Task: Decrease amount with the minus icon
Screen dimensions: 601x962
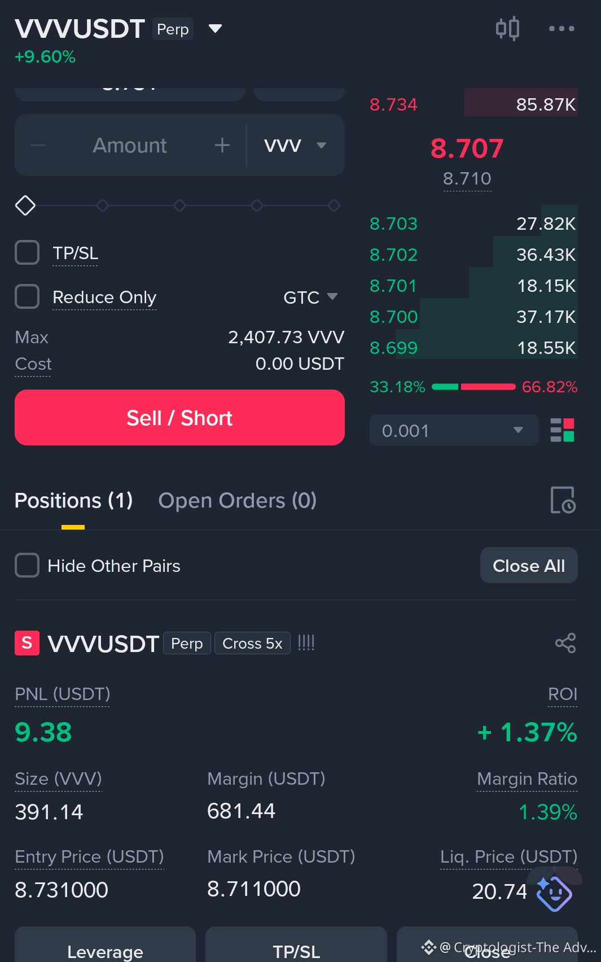Action: click(38, 146)
